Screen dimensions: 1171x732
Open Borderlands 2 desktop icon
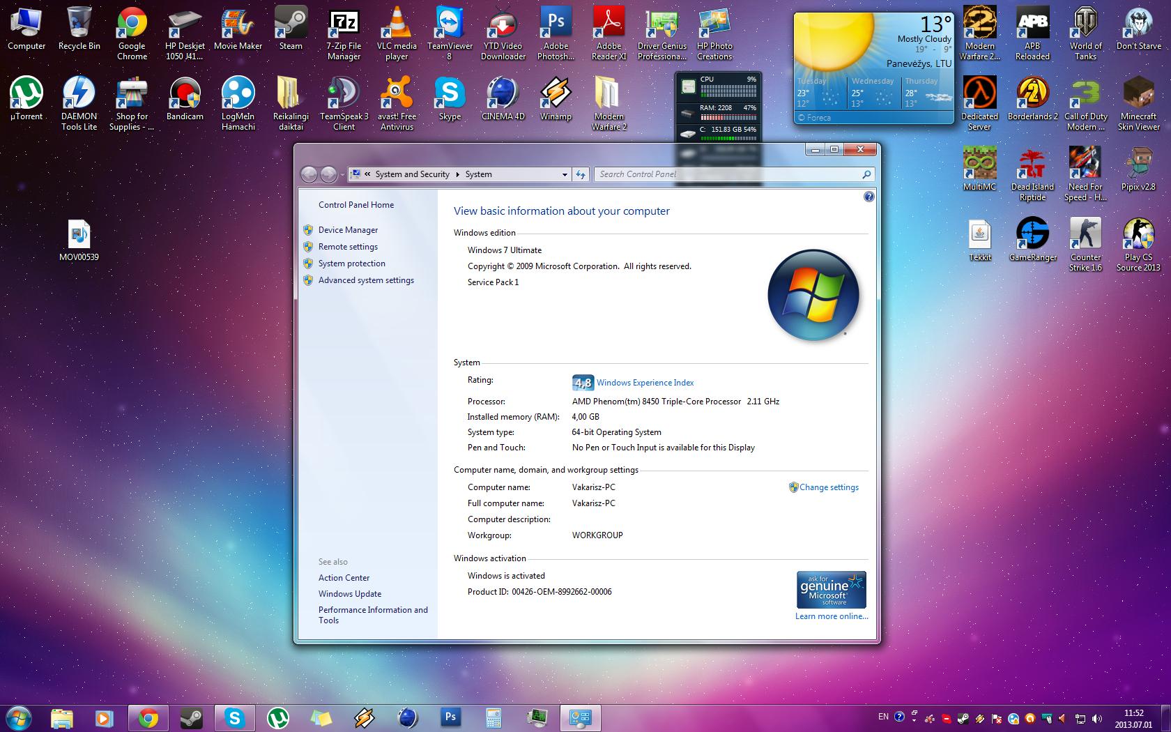[1032, 99]
